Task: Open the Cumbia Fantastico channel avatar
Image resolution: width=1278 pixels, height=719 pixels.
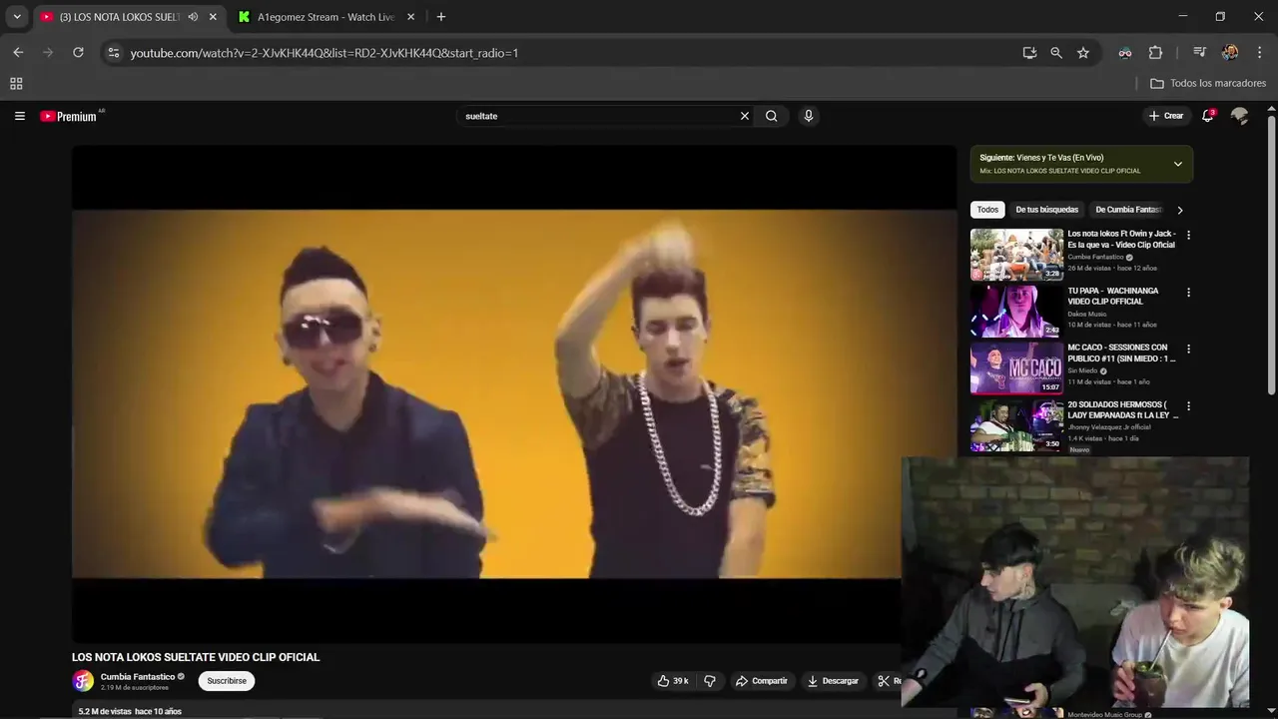Action: [83, 681]
